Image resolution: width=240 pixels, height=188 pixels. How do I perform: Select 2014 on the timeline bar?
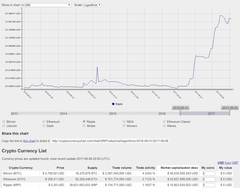(64, 113)
